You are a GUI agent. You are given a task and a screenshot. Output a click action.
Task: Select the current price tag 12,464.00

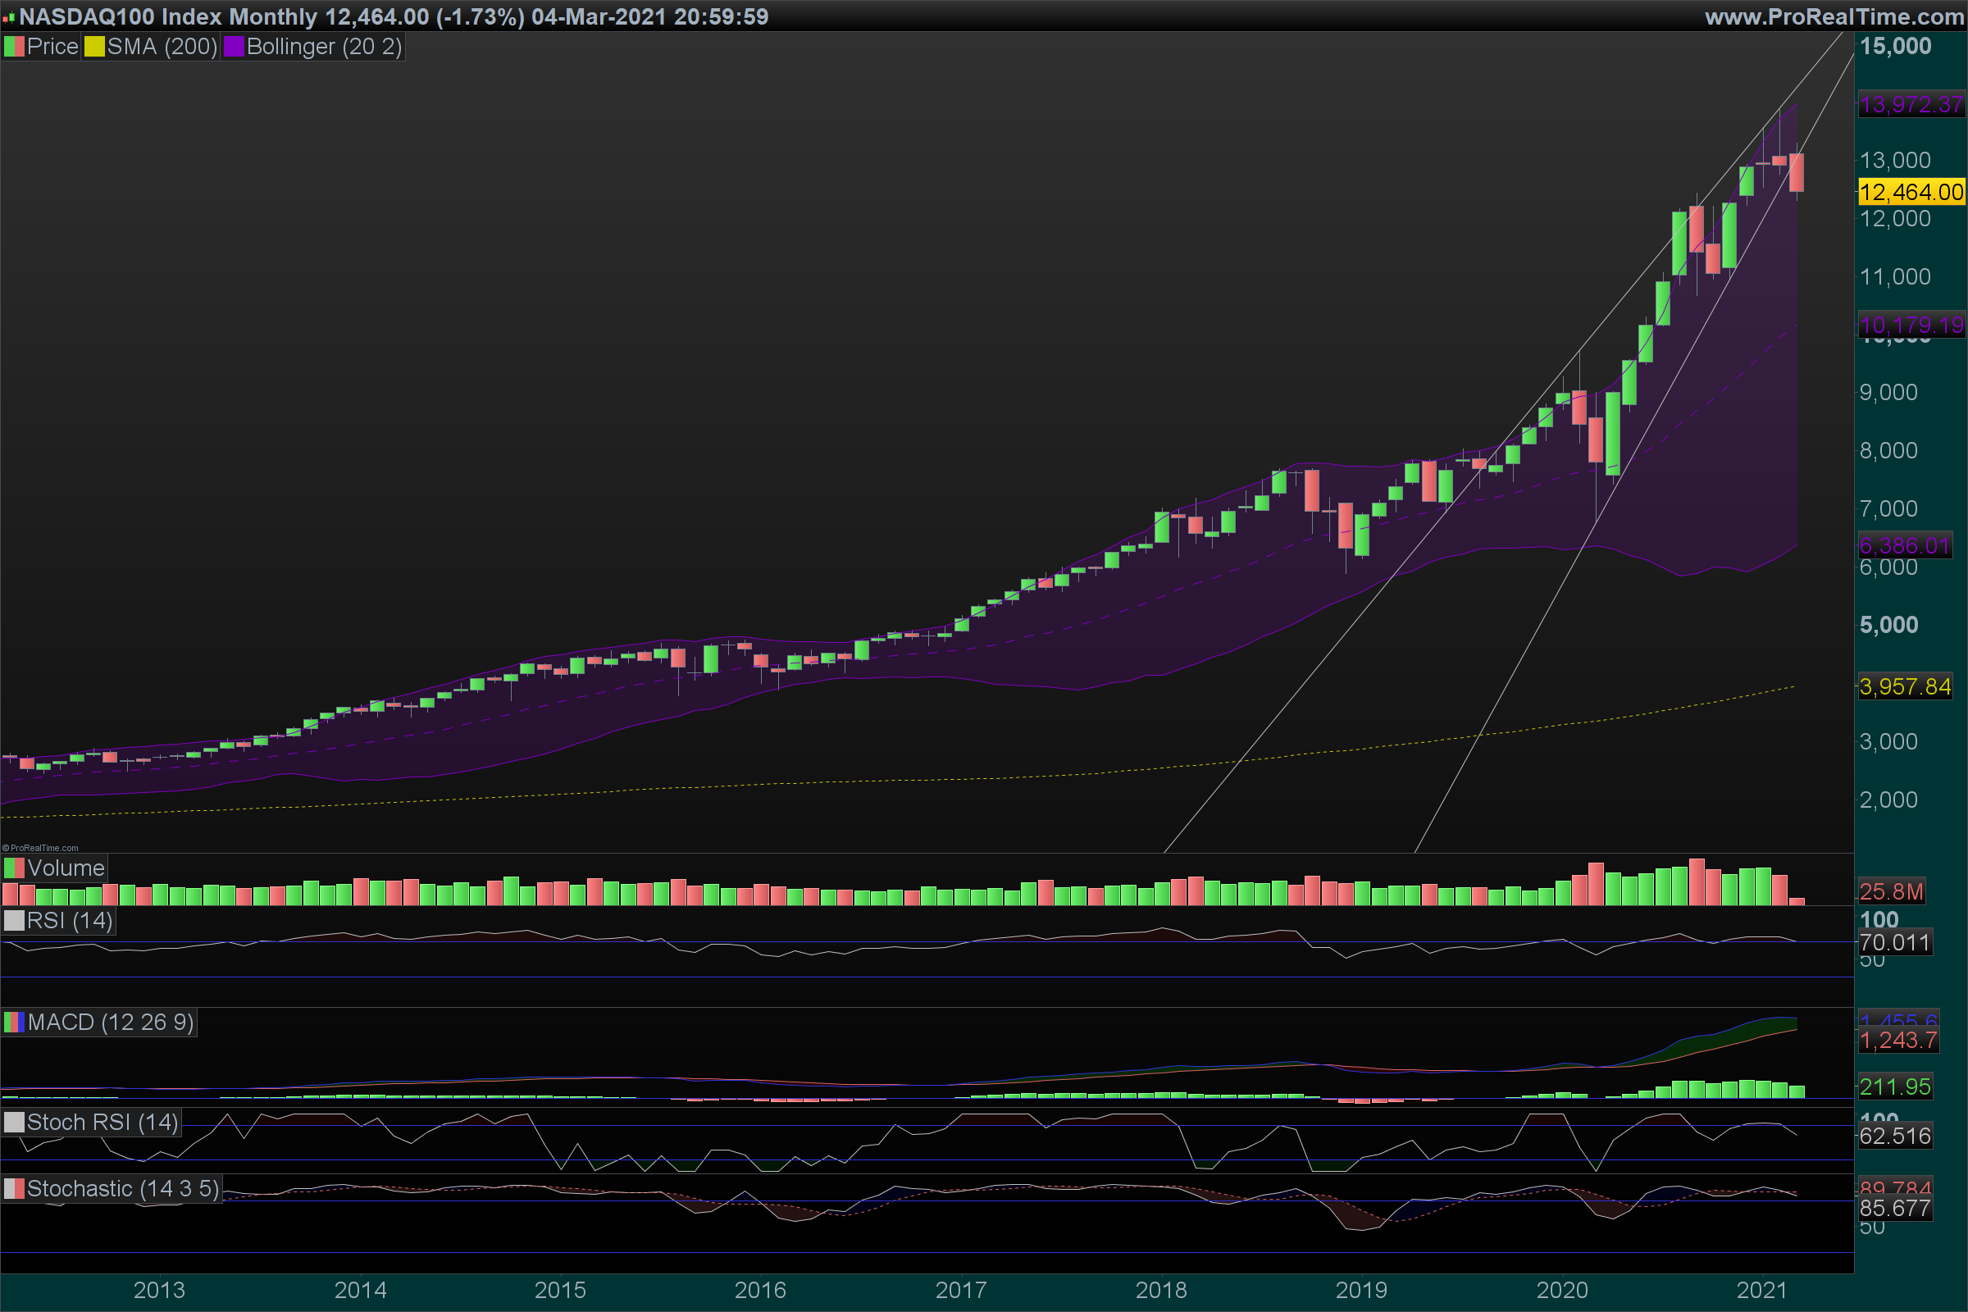1911,193
